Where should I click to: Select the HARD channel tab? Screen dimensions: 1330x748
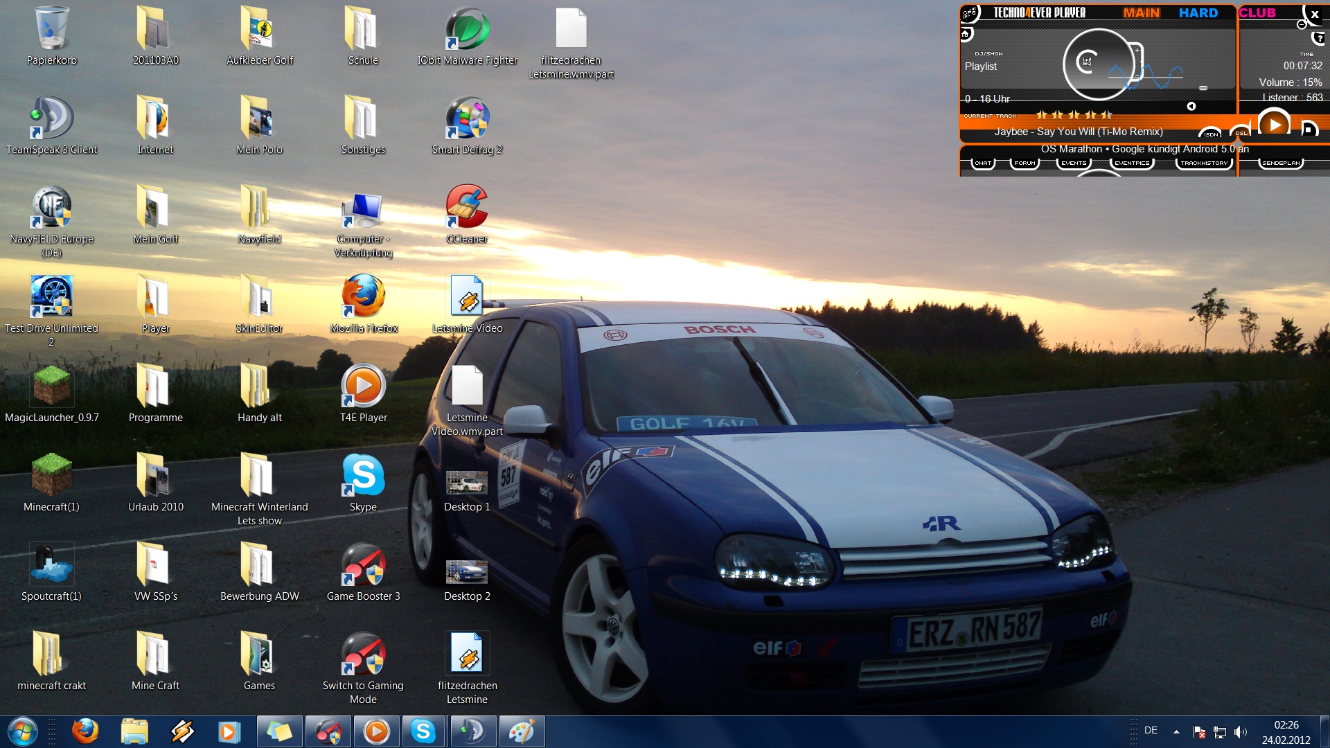pyautogui.click(x=1198, y=13)
